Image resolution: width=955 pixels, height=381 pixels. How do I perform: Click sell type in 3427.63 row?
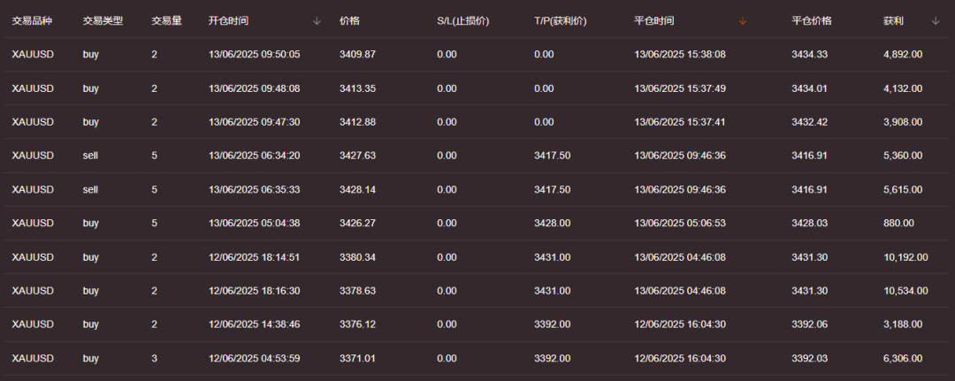(90, 156)
